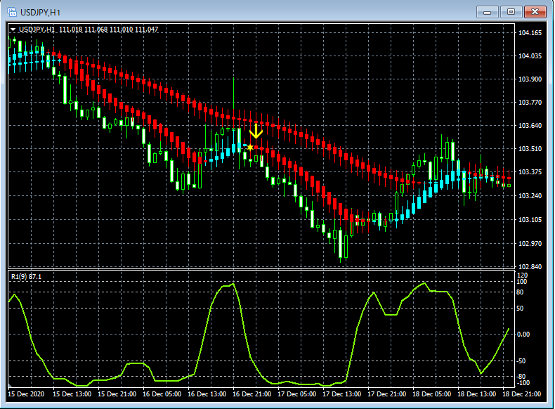This screenshot has width=555, height=409.
Task: Click the 17 Dec 05:00 time axis label
Action: click(296, 394)
